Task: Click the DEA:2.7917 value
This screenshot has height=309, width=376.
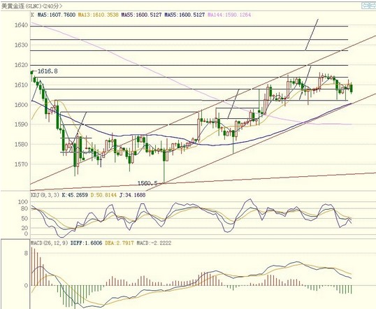Action: pyautogui.click(x=120, y=243)
